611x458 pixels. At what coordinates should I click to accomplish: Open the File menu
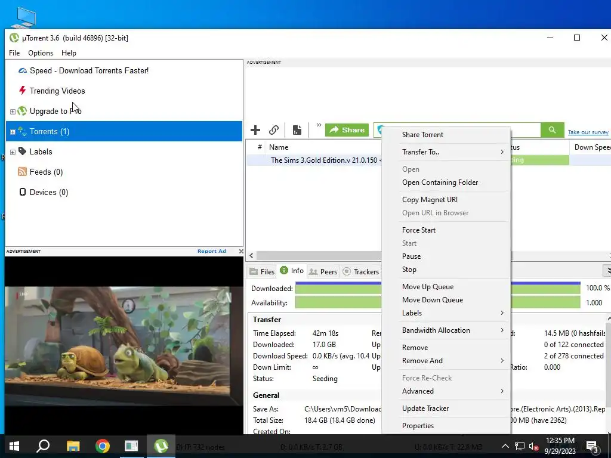click(x=14, y=53)
